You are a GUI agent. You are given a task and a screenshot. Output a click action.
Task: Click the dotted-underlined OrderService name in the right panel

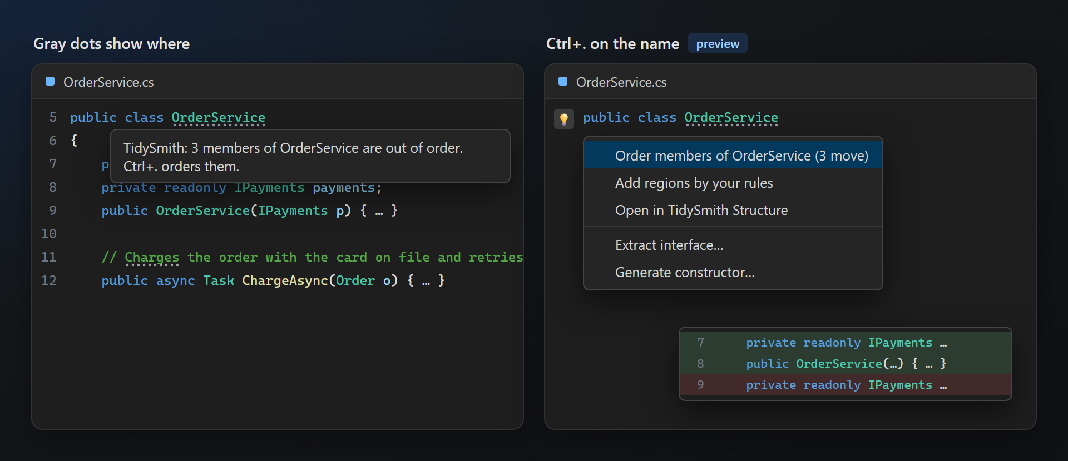[731, 118]
